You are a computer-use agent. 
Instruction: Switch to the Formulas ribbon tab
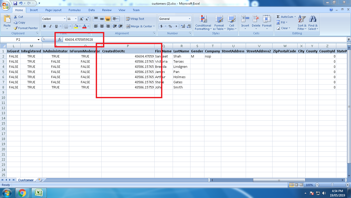click(75, 10)
